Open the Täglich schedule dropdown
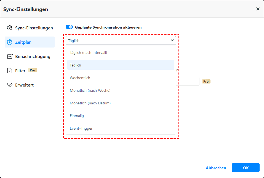The width and height of the screenshot is (264, 178). click(121, 40)
